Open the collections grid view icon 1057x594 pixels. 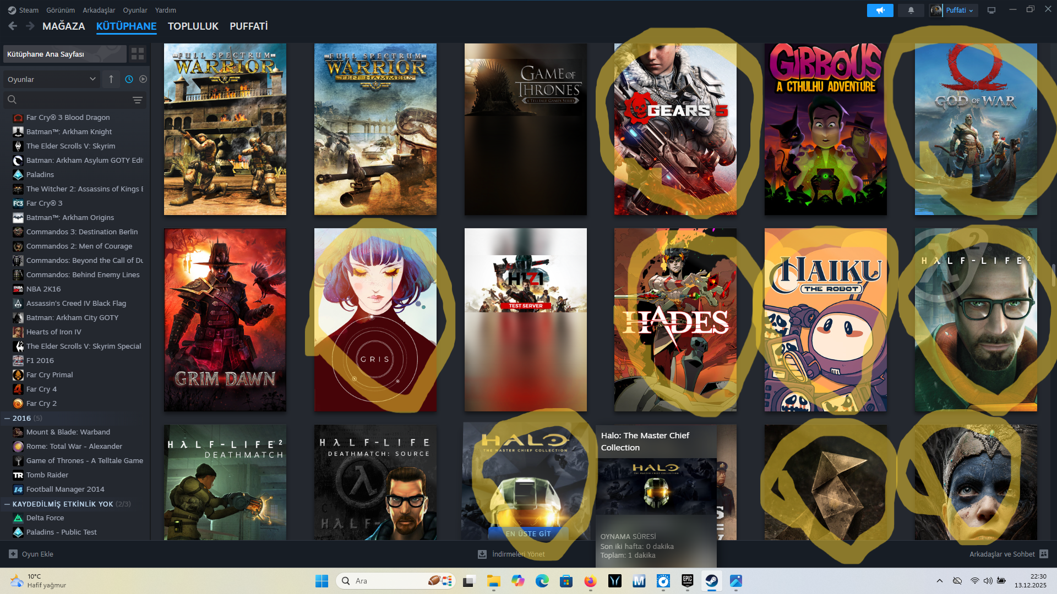[138, 54]
